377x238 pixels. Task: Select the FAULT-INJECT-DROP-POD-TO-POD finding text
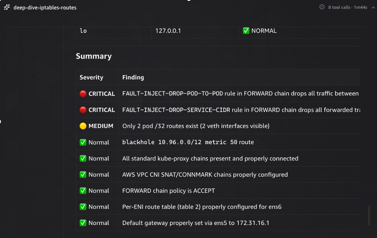coord(240,93)
